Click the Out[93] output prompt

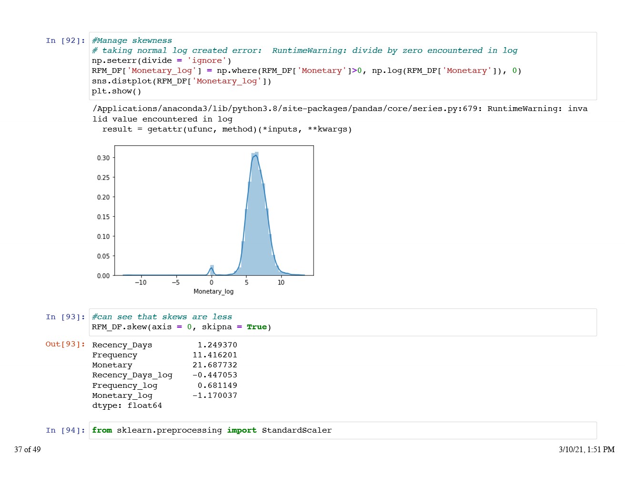(65, 344)
